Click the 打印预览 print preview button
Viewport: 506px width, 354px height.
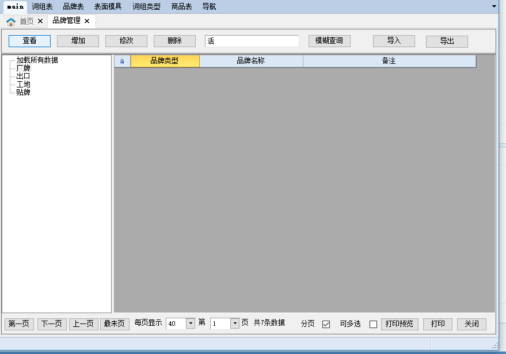400,324
